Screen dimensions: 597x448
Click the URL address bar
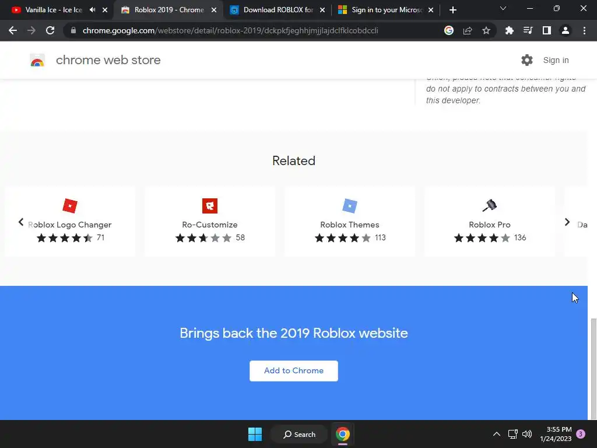pos(230,30)
